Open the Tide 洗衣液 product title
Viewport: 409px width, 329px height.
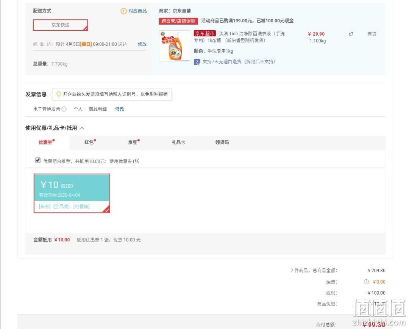coord(239,37)
